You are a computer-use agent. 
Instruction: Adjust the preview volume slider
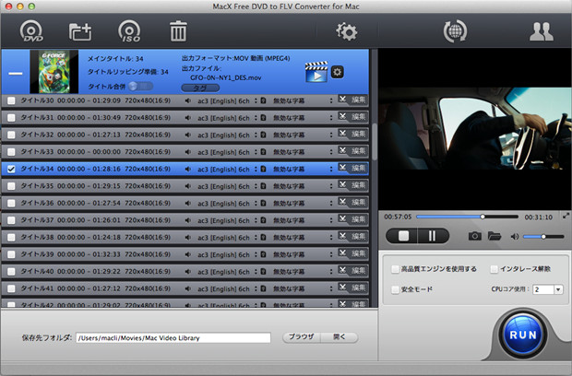[x=543, y=237]
